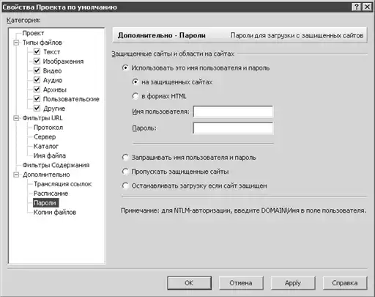
Task: Select Каталог in the category tree
Action: pos(46,146)
